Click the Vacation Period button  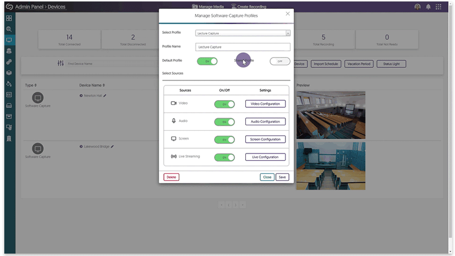coord(359,64)
